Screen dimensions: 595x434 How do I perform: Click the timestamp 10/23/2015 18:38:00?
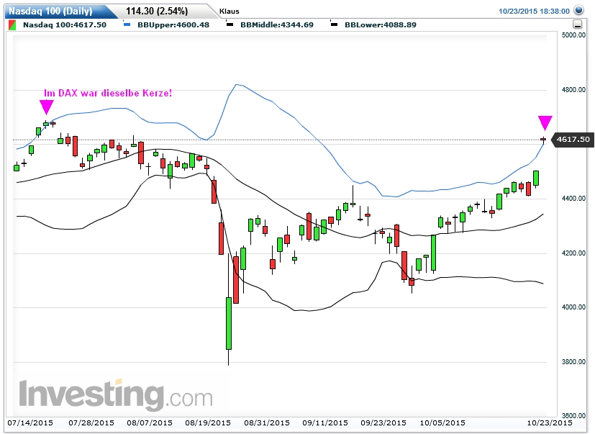click(x=534, y=12)
